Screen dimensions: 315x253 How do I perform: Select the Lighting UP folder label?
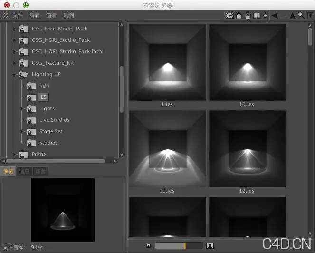tap(46, 74)
